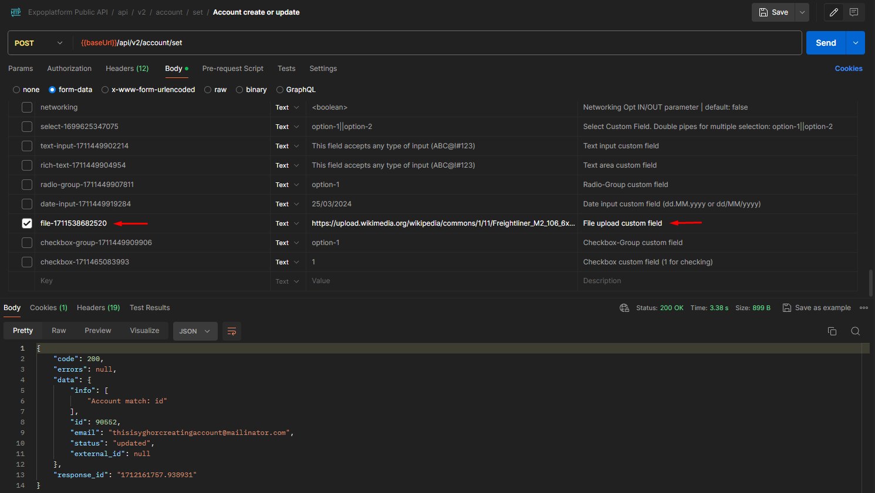
Task: Toggle line wrapping in response viewer
Action: pyautogui.click(x=231, y=331)
